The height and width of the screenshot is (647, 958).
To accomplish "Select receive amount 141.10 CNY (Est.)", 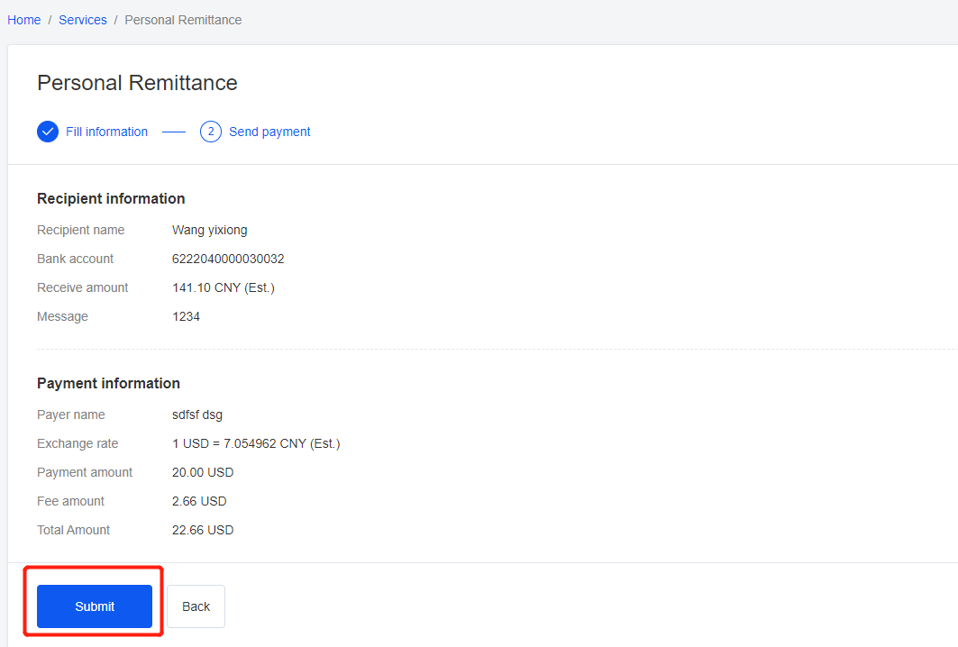I will [x=224, y=287].
